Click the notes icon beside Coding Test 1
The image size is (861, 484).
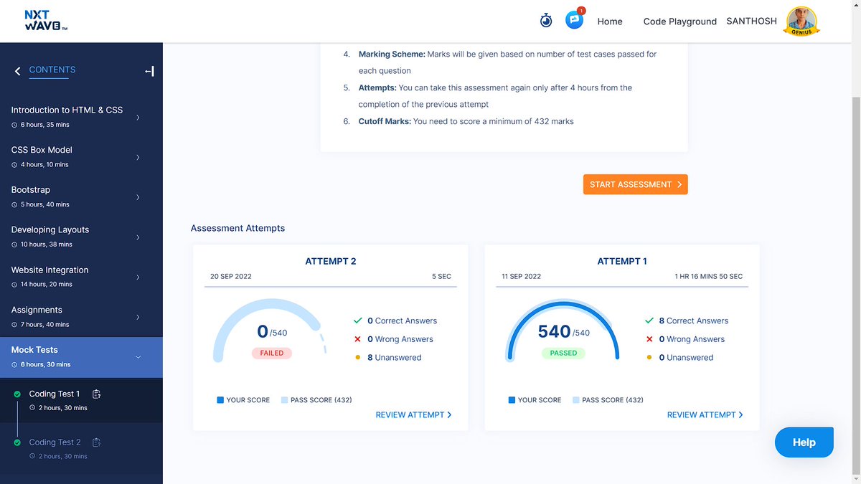click(x=97, y=393)
